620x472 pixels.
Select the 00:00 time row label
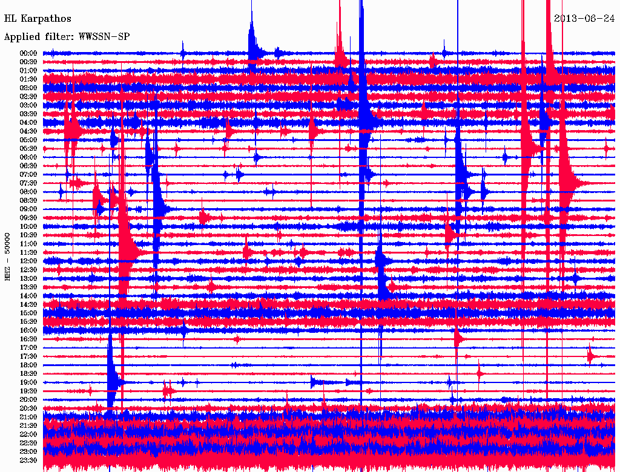29,53
